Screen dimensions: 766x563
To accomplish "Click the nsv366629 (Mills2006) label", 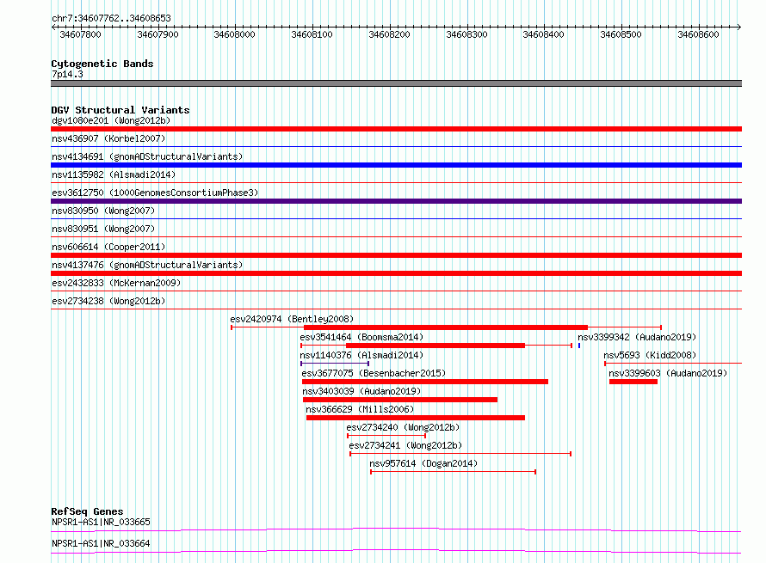I will (360, 409).
